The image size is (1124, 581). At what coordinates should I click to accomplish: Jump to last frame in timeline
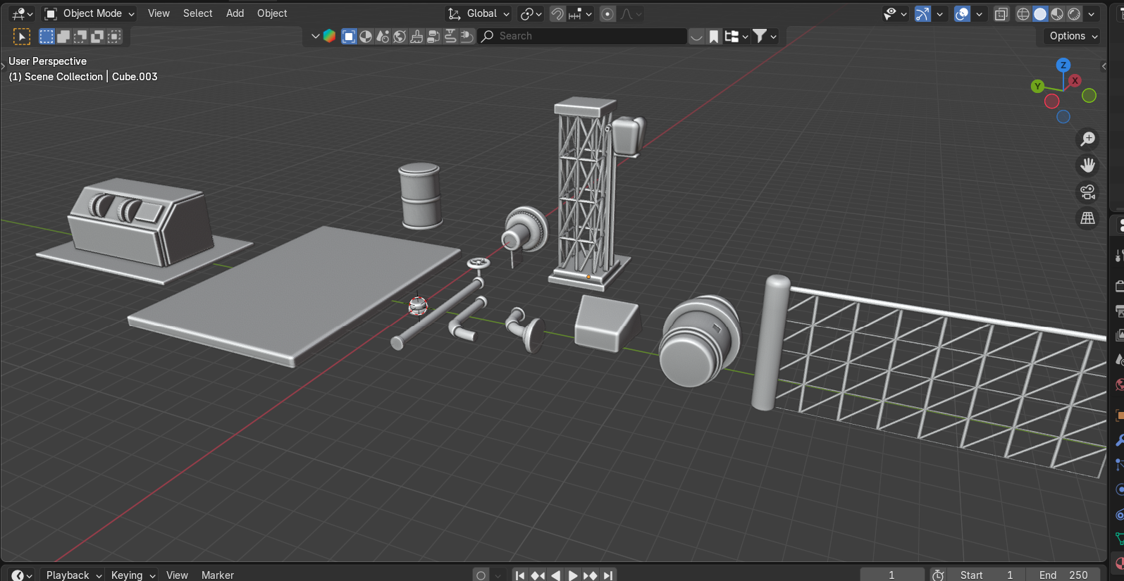point(608,575)
